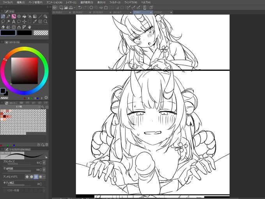The height and width of the screenshot is (199, 265).
Task: Select the Pencil tool
Action: [x=8, y=16]
